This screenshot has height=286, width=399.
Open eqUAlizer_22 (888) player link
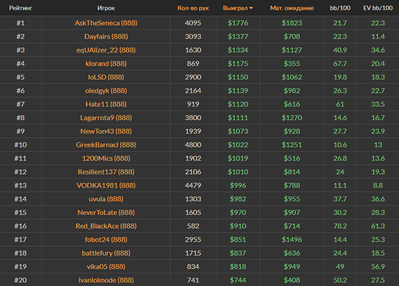[106, 50]
